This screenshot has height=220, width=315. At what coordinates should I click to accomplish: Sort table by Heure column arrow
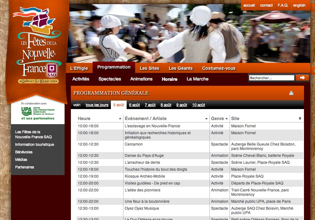[x=120, y=118]
